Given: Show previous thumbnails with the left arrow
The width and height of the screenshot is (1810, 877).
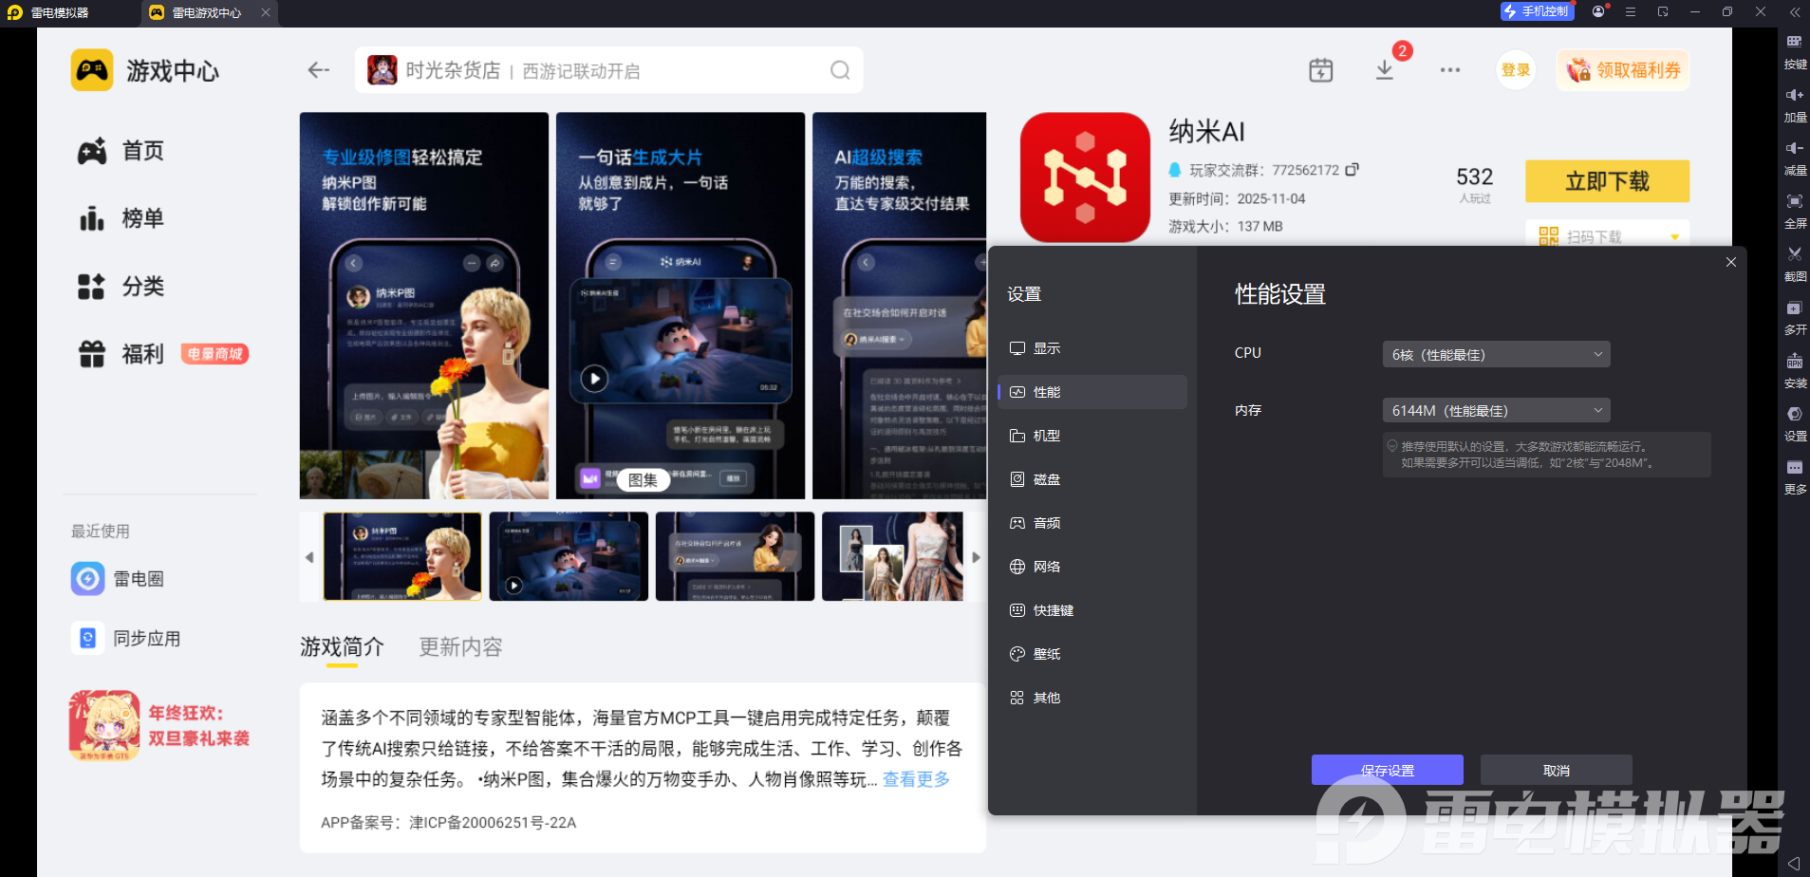Looking at the screenshot, I should [x=309, y=557].
